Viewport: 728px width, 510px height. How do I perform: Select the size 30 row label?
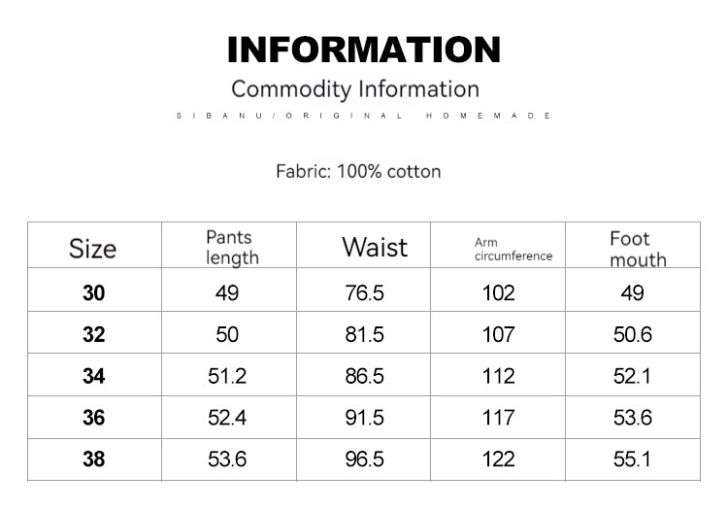pos(93,293)
